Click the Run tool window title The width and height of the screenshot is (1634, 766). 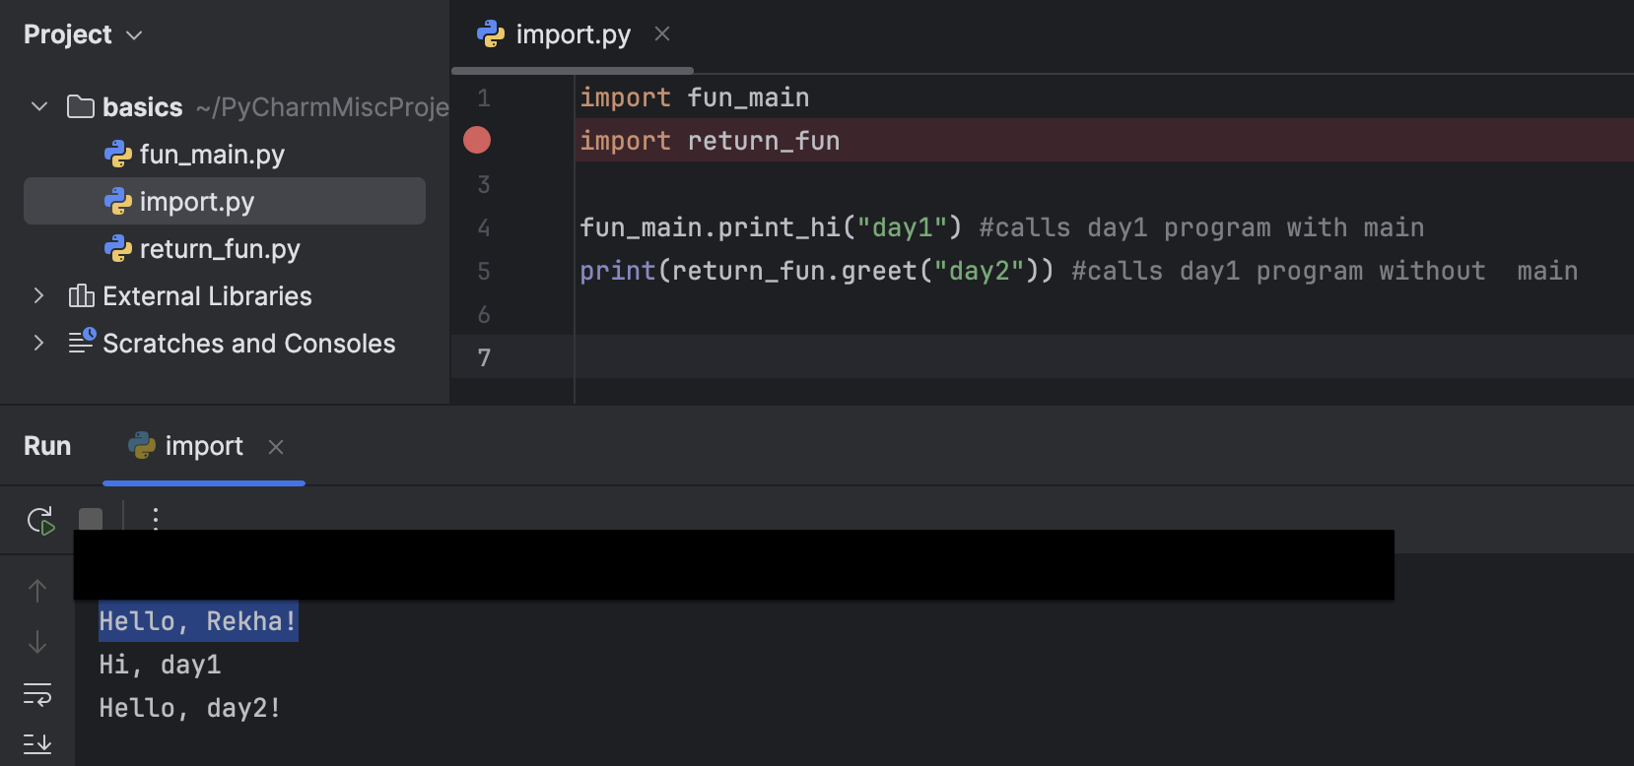pos(47,446)
